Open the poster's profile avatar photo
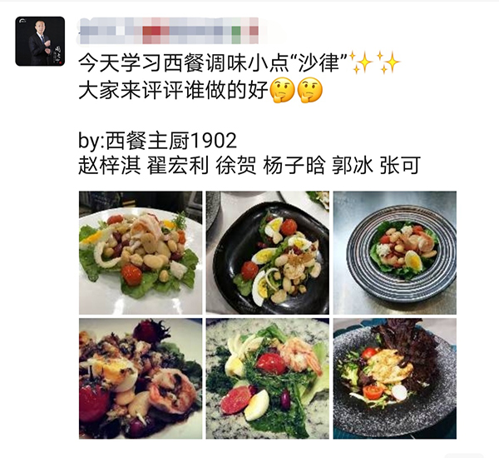Image resolution: width=499 pixels, height=458 pixels. pyautogui.click(x=40, y=42)
